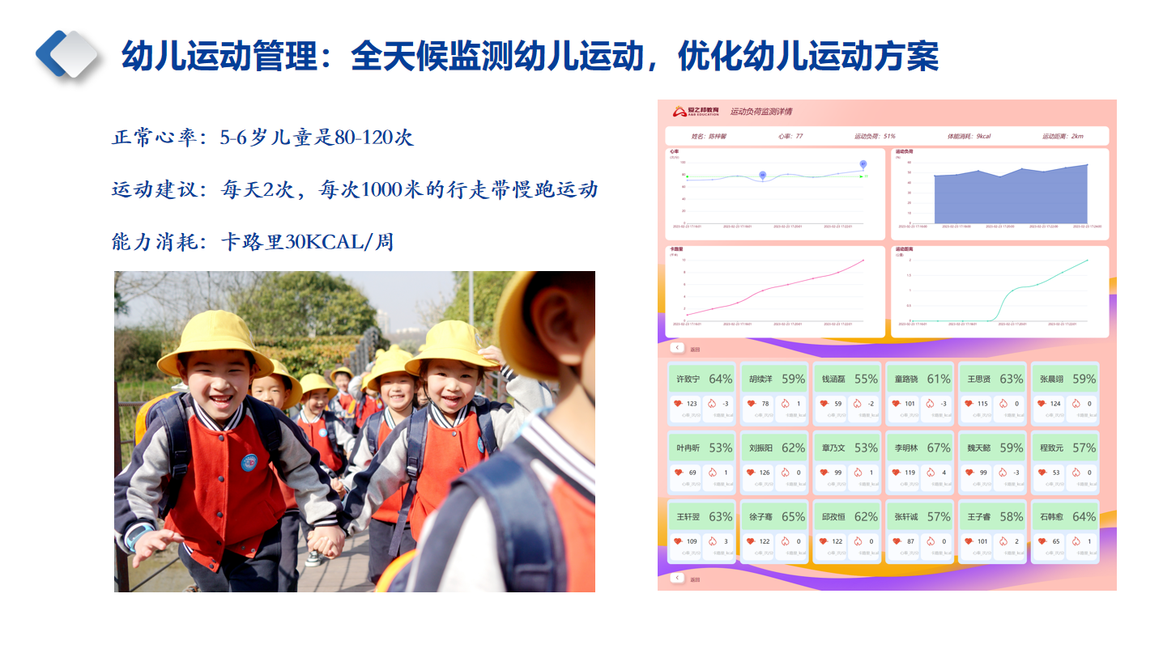Select the green 运动距离 distance chart
This screenshot has height=653, width=1163.
click(x=999, y=291)
